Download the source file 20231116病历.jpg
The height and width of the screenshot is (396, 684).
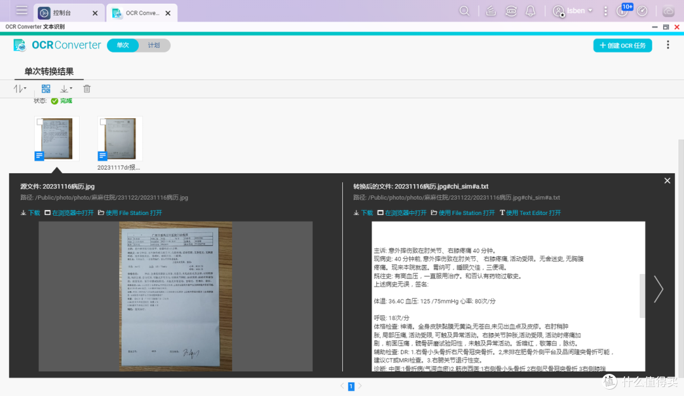tap(30, 213)
